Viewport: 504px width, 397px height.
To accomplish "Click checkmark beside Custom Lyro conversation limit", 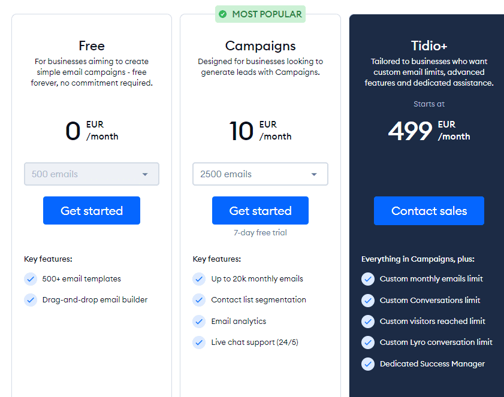I will pos(368,343).
